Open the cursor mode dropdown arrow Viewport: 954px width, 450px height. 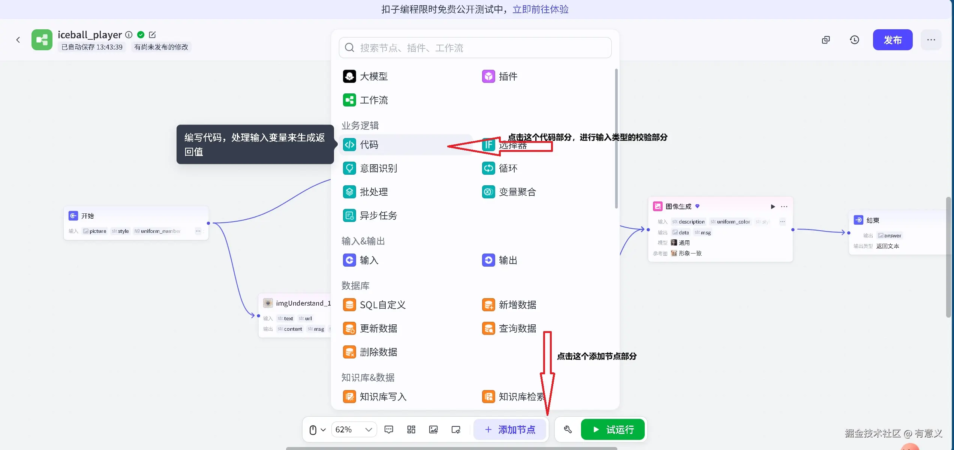coord(323,429)
